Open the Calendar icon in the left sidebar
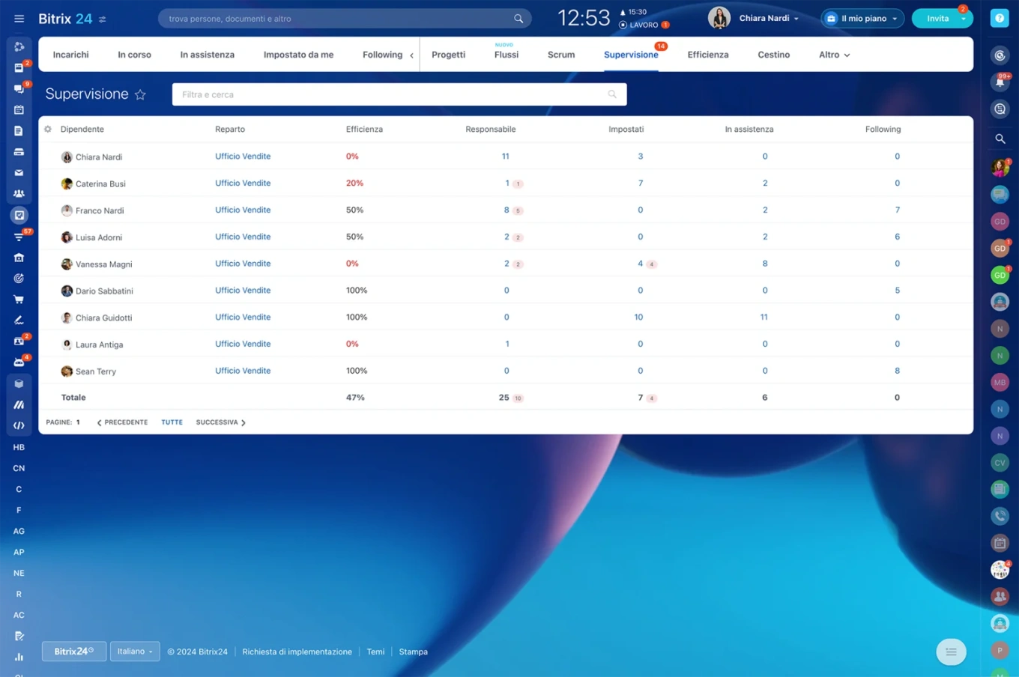The height and width of the screenshot is (677, 1019). 19,109
